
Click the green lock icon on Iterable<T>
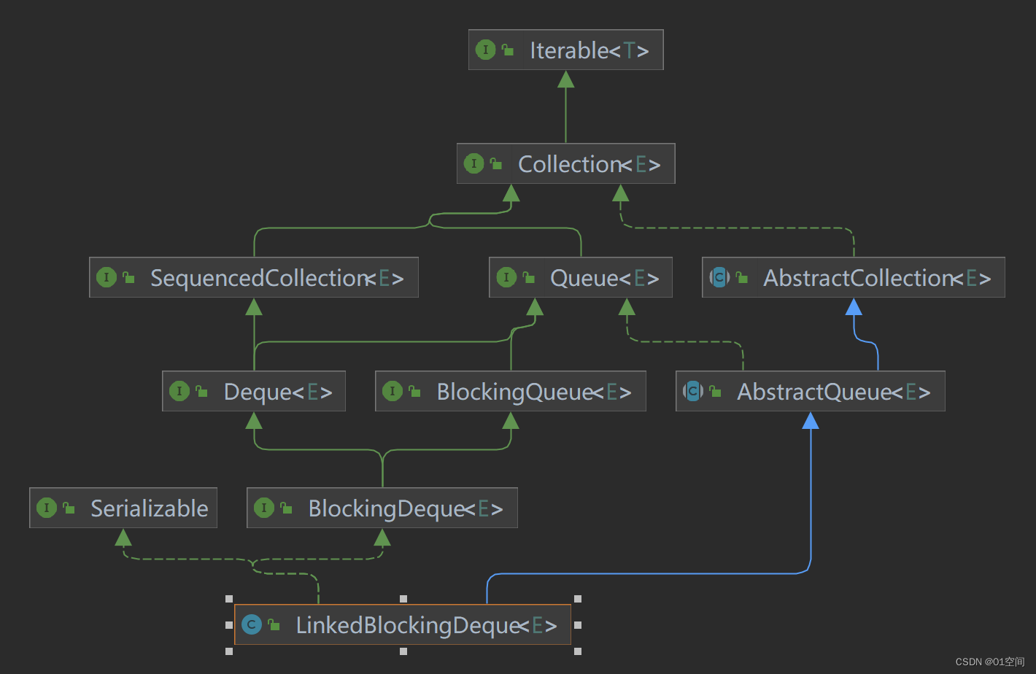[x=507, y=50]
